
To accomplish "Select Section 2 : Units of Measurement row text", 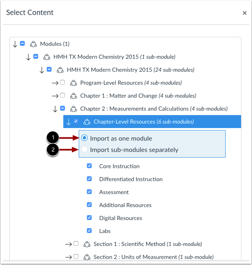I will point(153,257).
